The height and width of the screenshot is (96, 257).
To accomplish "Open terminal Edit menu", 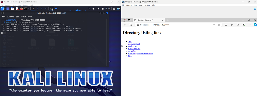I will [18, 17].
